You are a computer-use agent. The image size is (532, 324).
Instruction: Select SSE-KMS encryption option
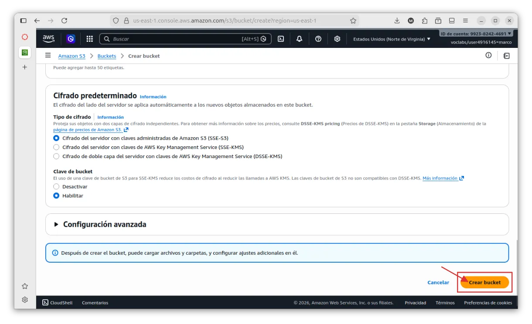pos(56,147)
